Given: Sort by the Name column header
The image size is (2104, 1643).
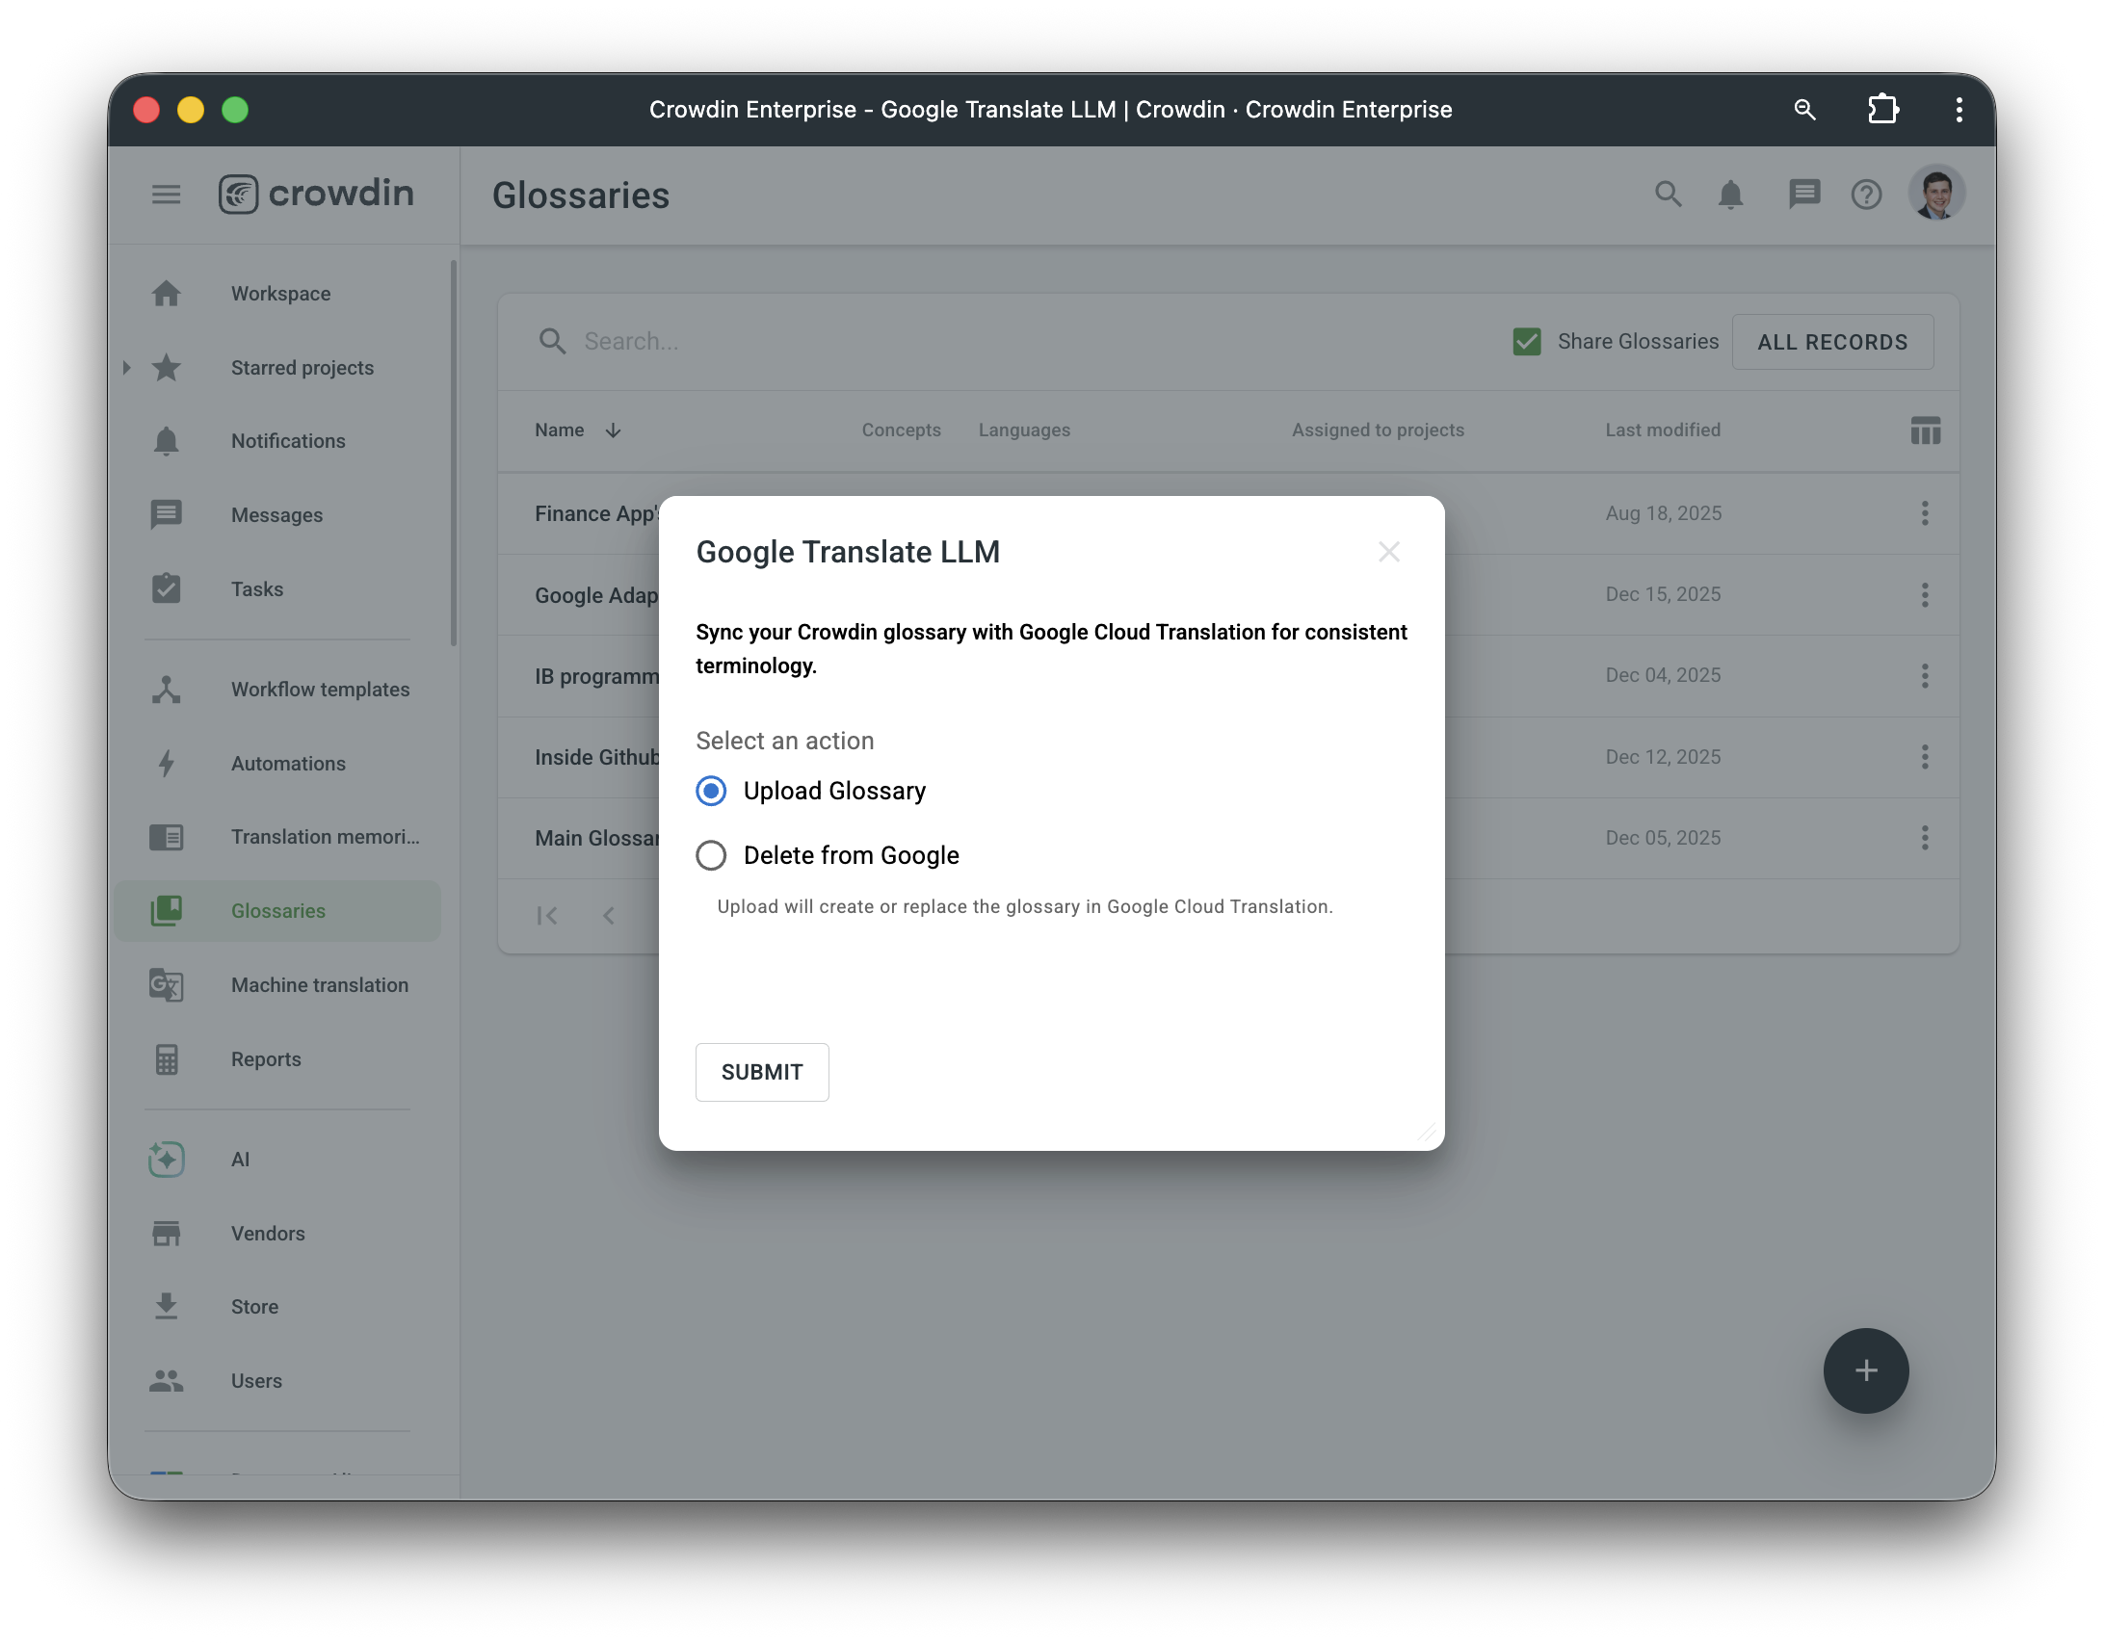Looking at the screenshot, I should pyautogui.click(x=560, y=430).
